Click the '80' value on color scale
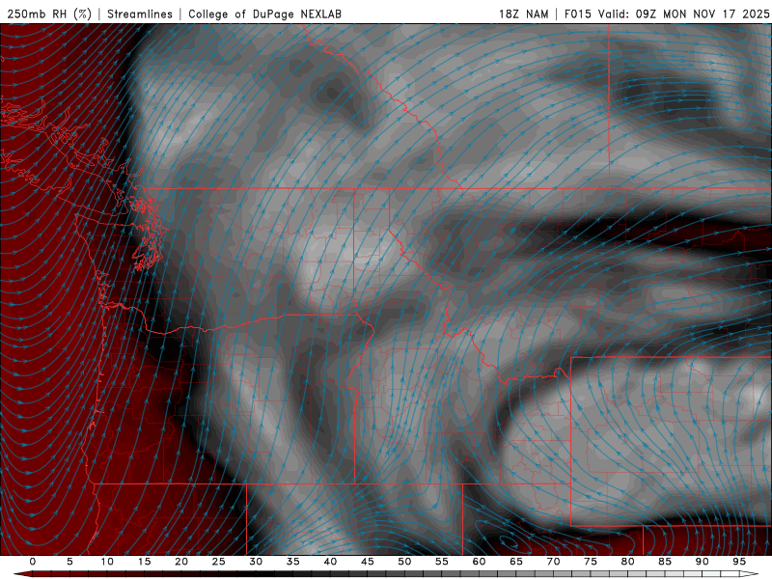The height and width of the screenshot is (579, 772). 627,562
